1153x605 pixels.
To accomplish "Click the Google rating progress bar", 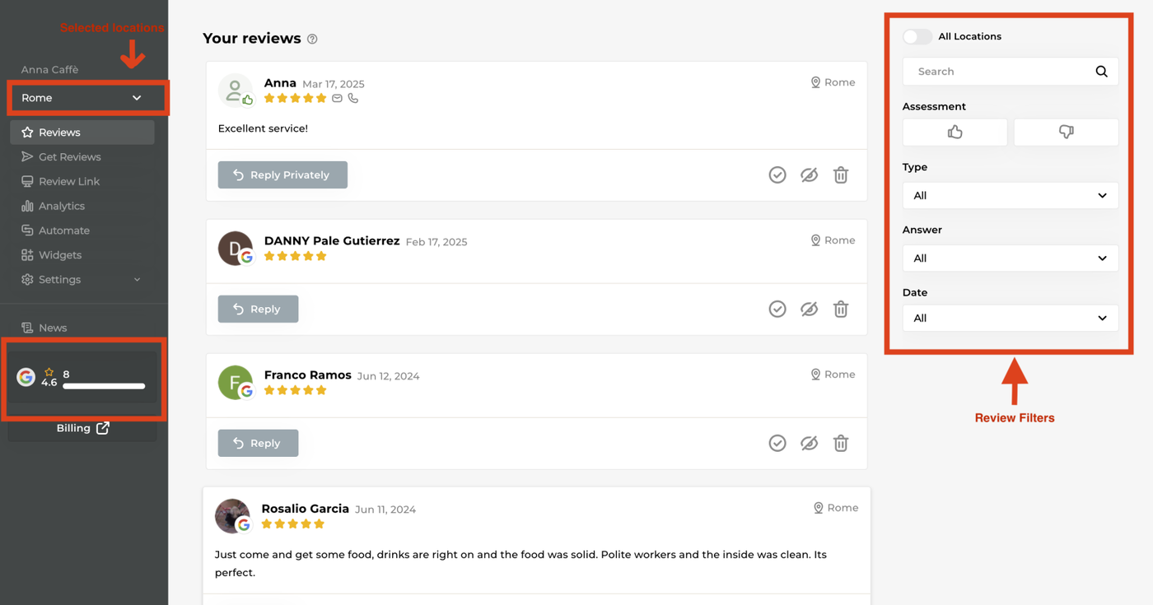I will point(104,386).
